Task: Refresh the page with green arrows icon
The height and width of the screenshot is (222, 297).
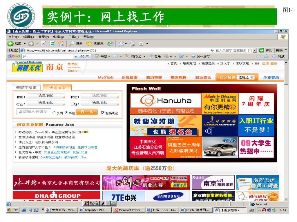Action: pos(52,44)
